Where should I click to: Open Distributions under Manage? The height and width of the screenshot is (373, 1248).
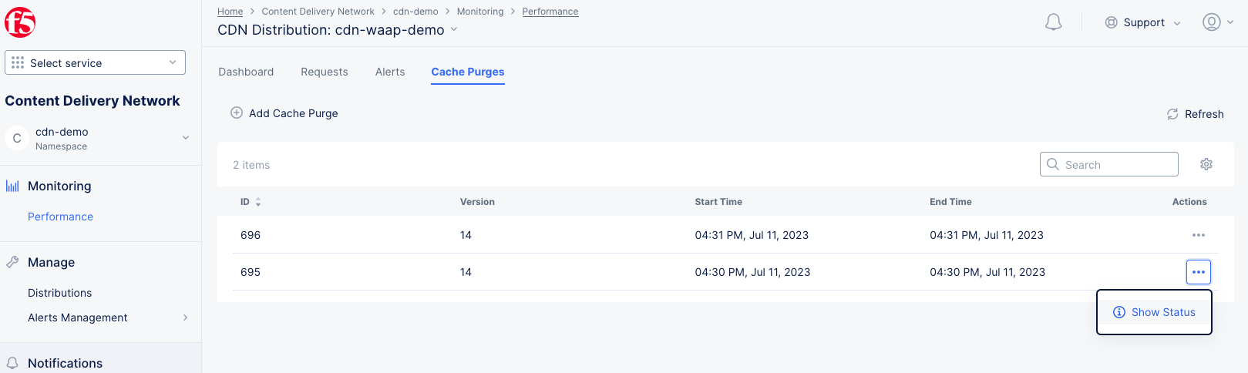(59, 293)
